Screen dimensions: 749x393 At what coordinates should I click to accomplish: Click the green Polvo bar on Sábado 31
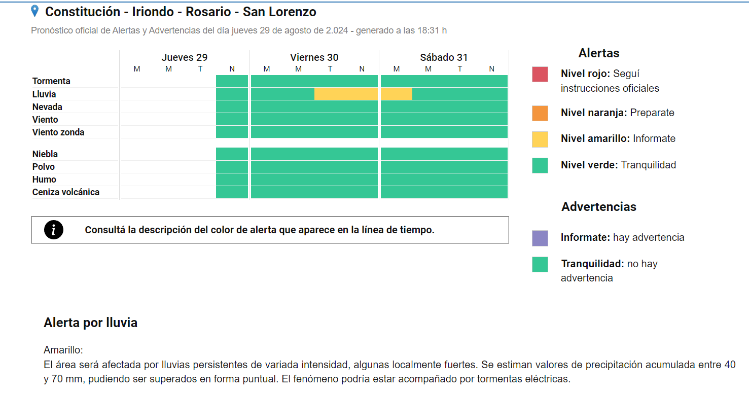tap(444, 167)
